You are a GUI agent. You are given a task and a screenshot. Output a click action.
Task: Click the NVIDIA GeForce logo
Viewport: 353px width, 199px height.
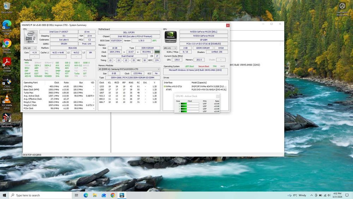click(x=170, y=37)
